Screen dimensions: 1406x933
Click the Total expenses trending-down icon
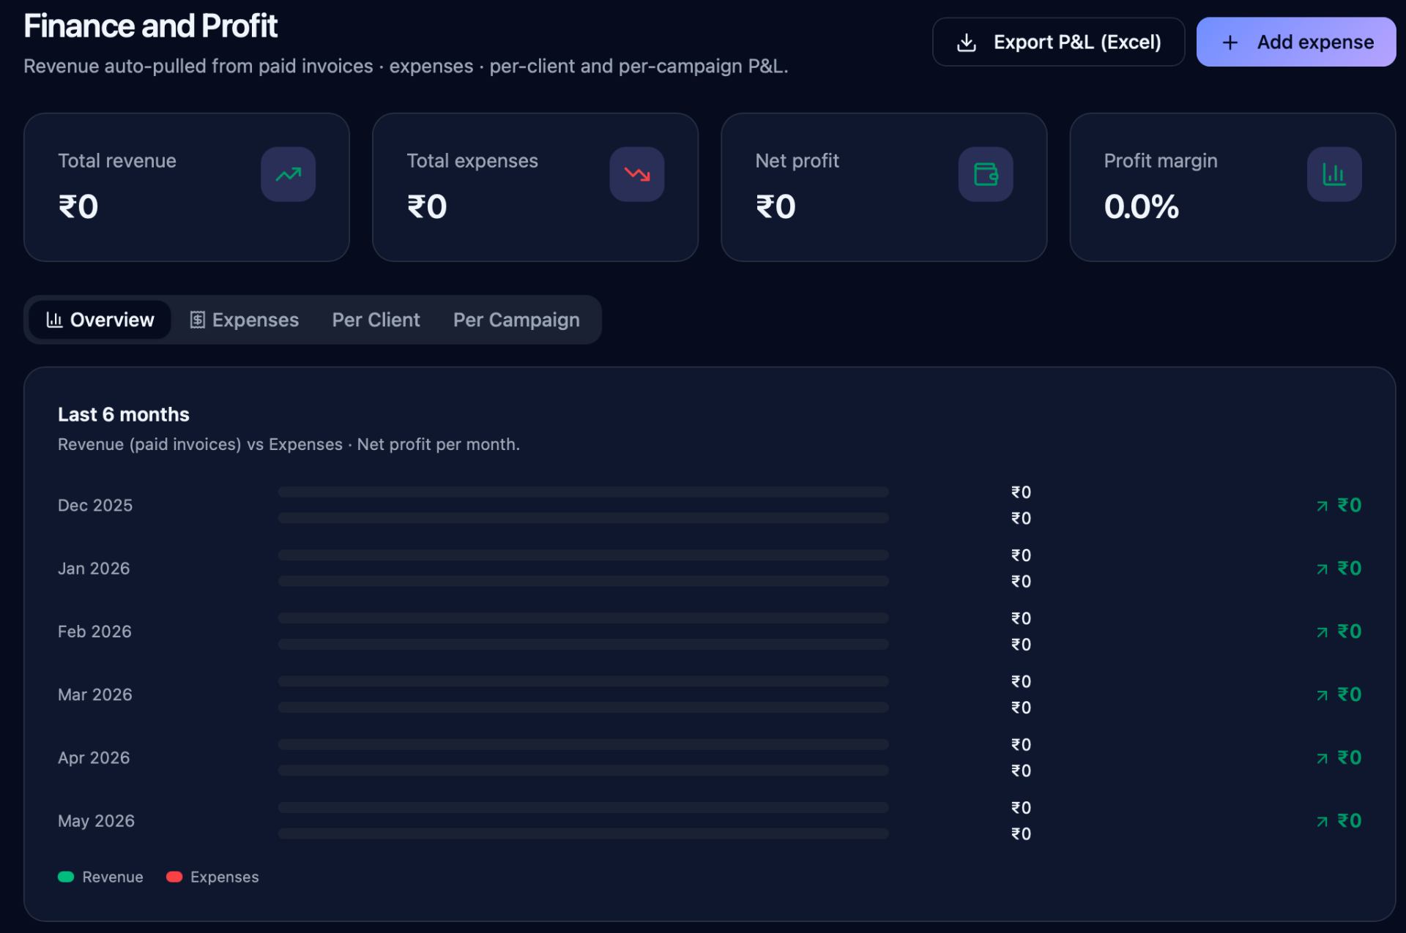pyautogui.click(x=637, y=174)
